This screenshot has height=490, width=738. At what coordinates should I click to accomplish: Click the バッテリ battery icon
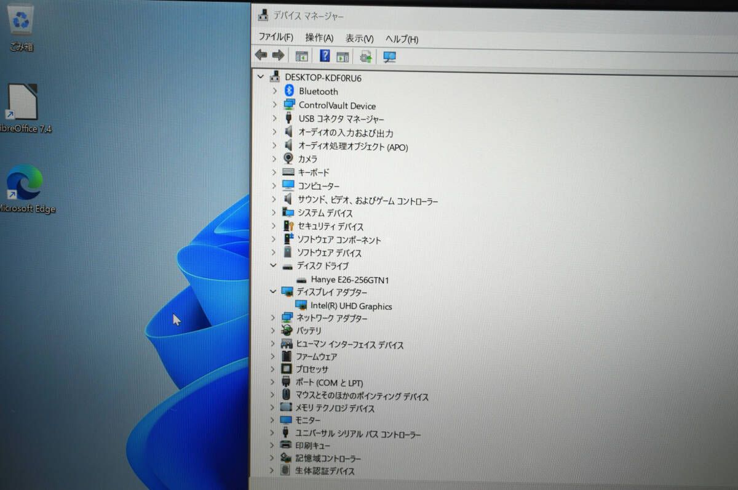tap(287, 331)
